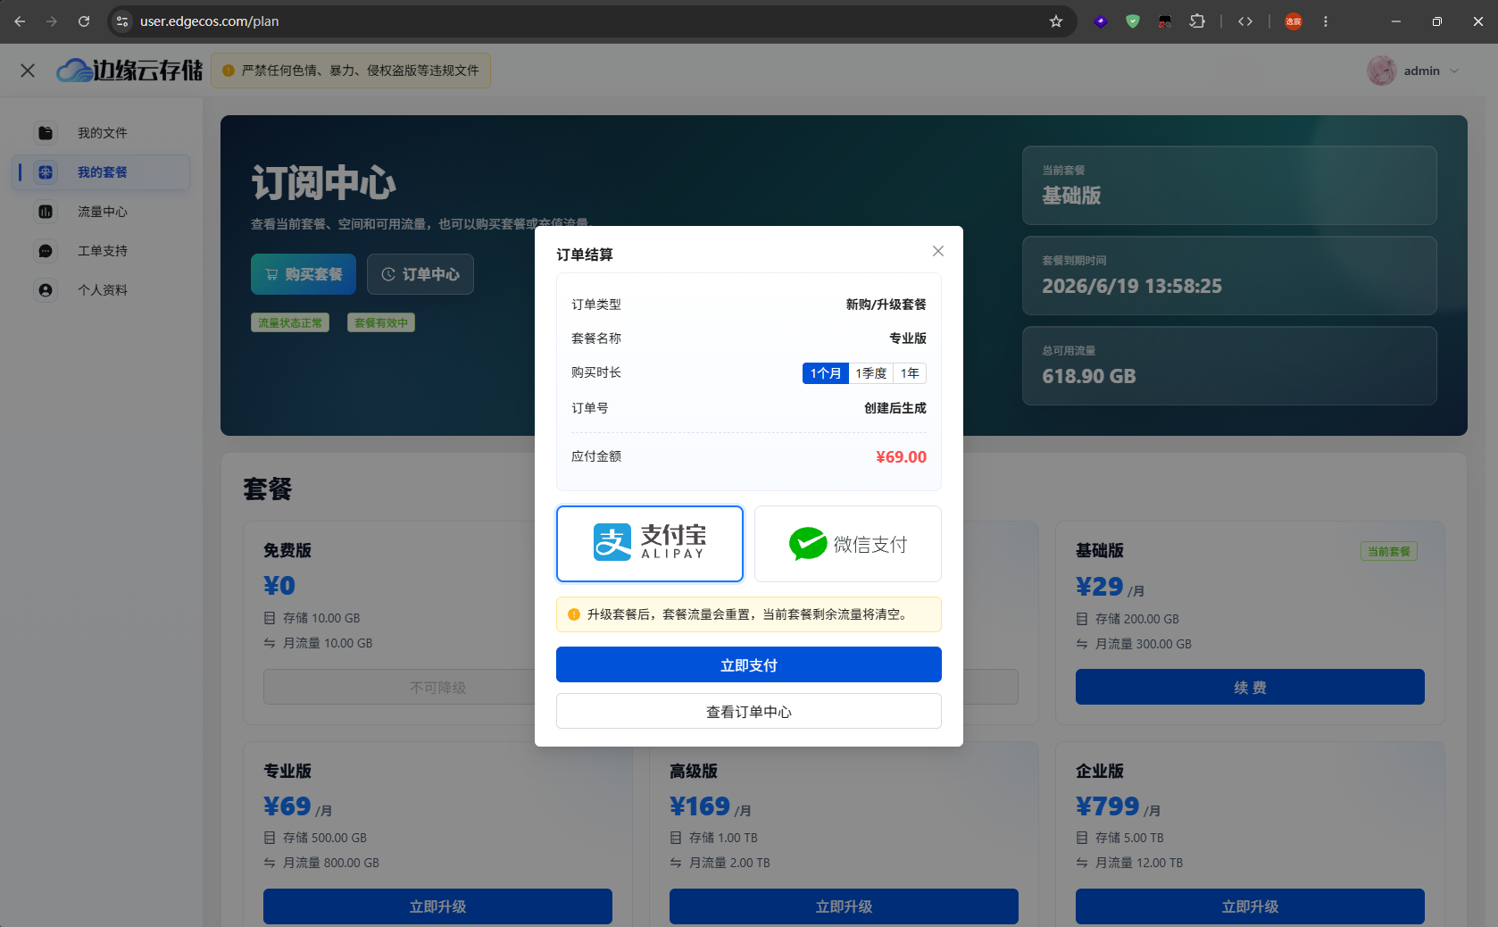Reload the page with refresh icon

[x=84, y=21]
